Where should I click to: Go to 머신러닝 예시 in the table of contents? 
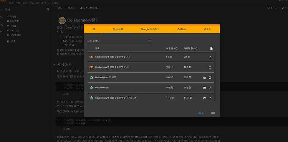point(14,35)
